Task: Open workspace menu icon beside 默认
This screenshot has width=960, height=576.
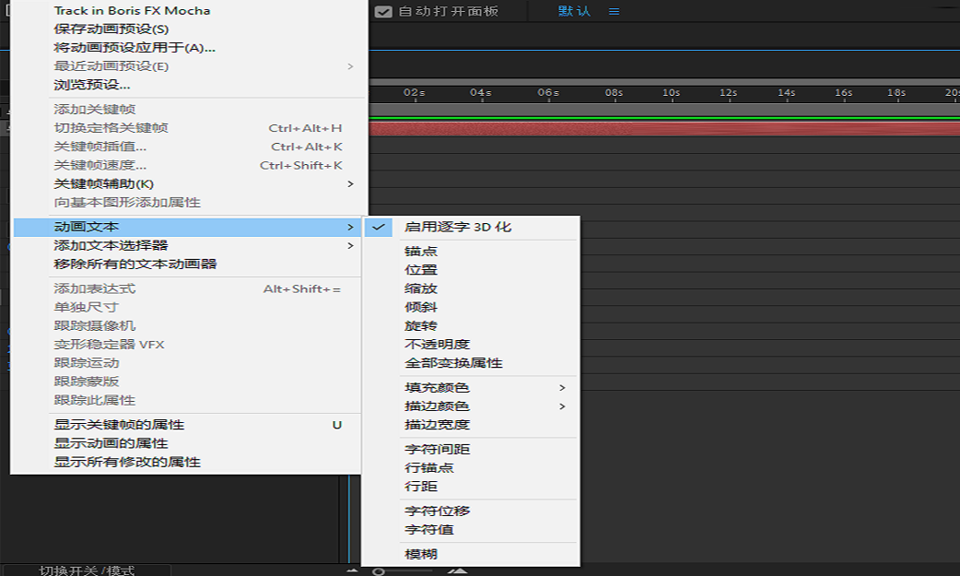Action: 615,12
